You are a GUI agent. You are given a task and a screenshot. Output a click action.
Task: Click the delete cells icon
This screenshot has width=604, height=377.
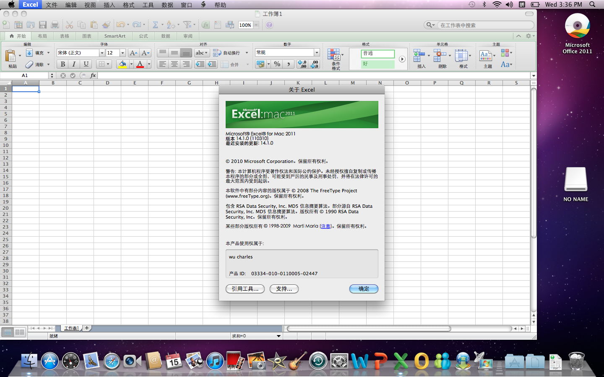coord(440,55)
